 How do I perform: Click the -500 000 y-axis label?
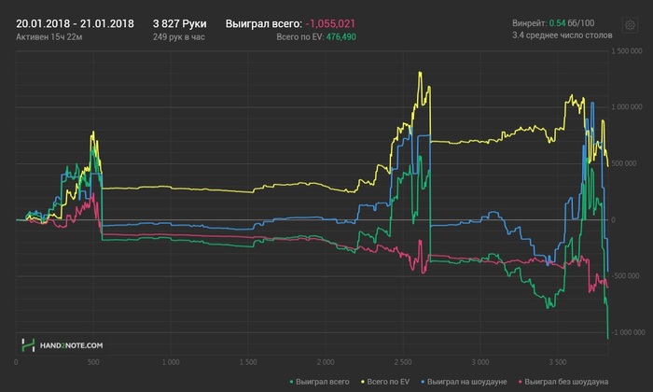625,275
